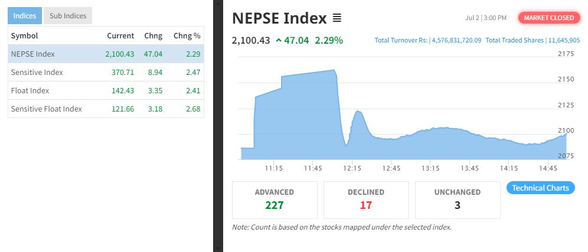Screen dimensions: 588x252
Task: Click the Chng % column header
Action: pos(187,35)
